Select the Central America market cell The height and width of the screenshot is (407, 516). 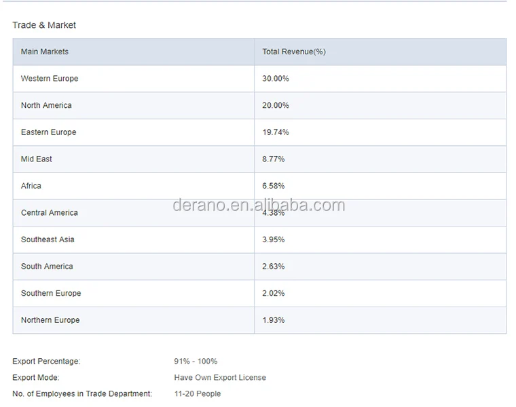click(50, 213)
